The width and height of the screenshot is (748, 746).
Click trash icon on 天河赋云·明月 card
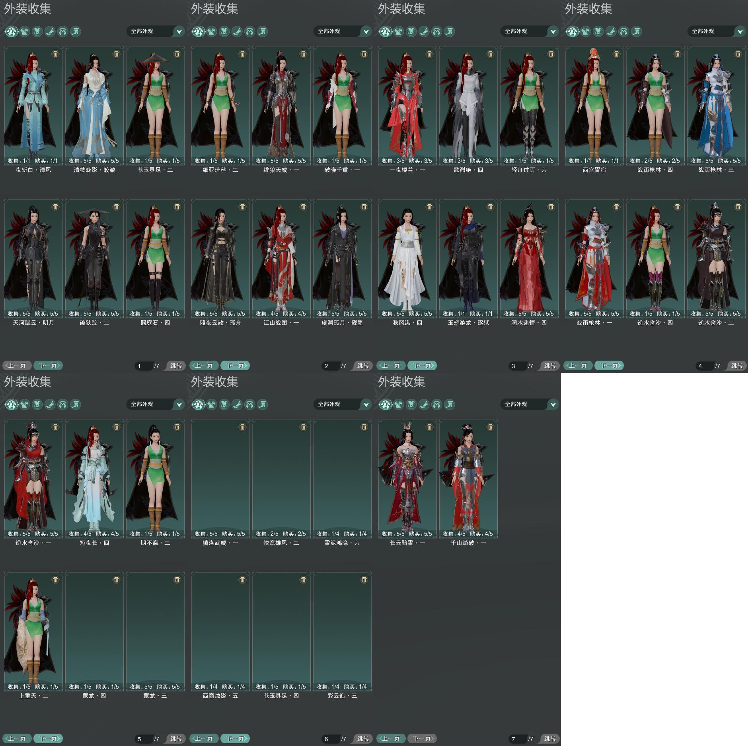click(55, 207)
